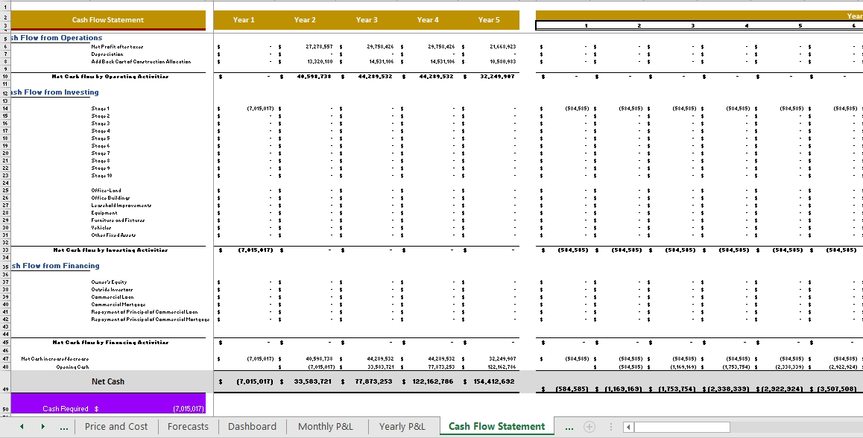Select Add Back Cost of Construction Allocation label

[x=142, y=62]
